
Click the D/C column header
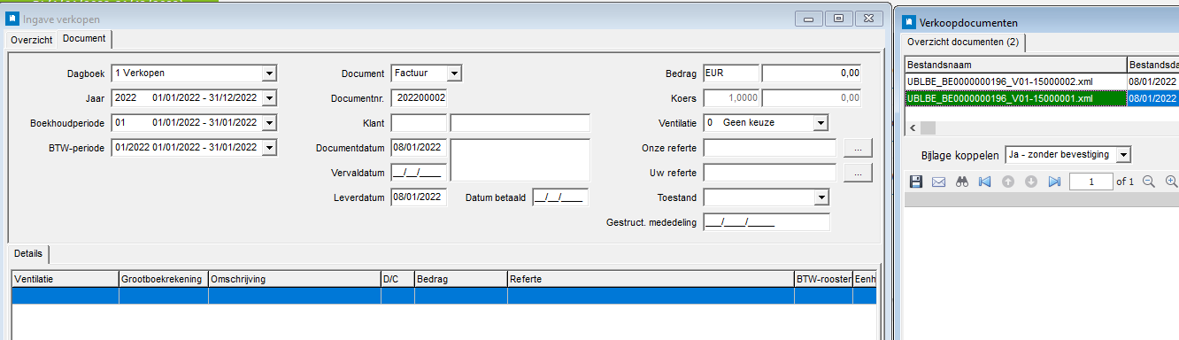pos(397,279)
